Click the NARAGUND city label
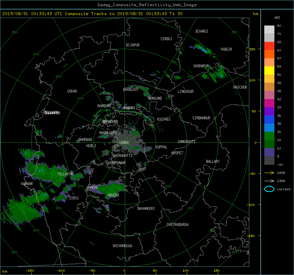The image size is (294, 275). [110, 122]
